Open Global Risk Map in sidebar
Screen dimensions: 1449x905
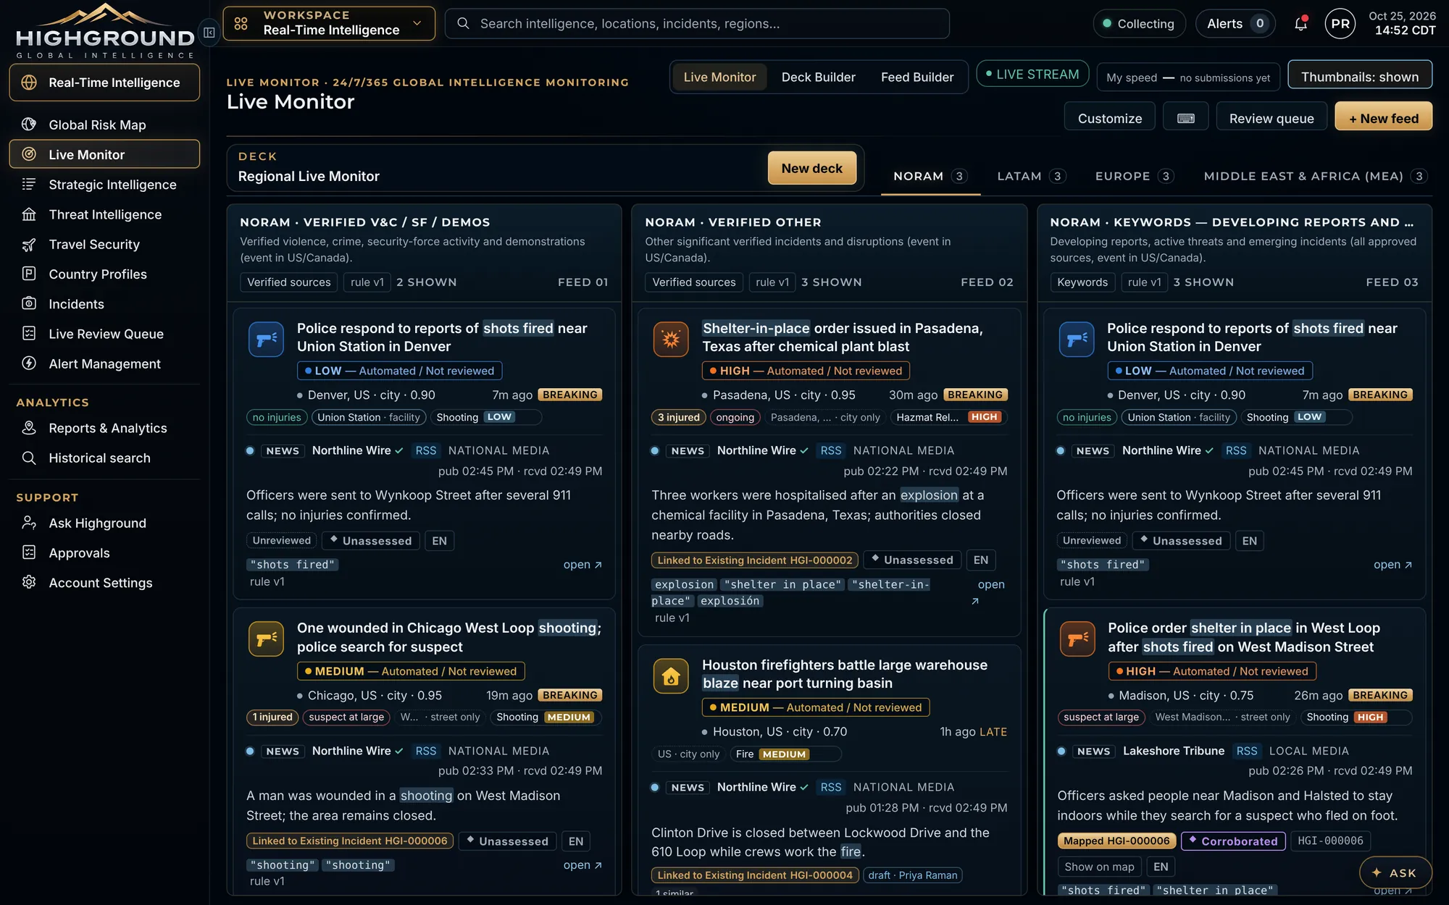click(104, 125)
